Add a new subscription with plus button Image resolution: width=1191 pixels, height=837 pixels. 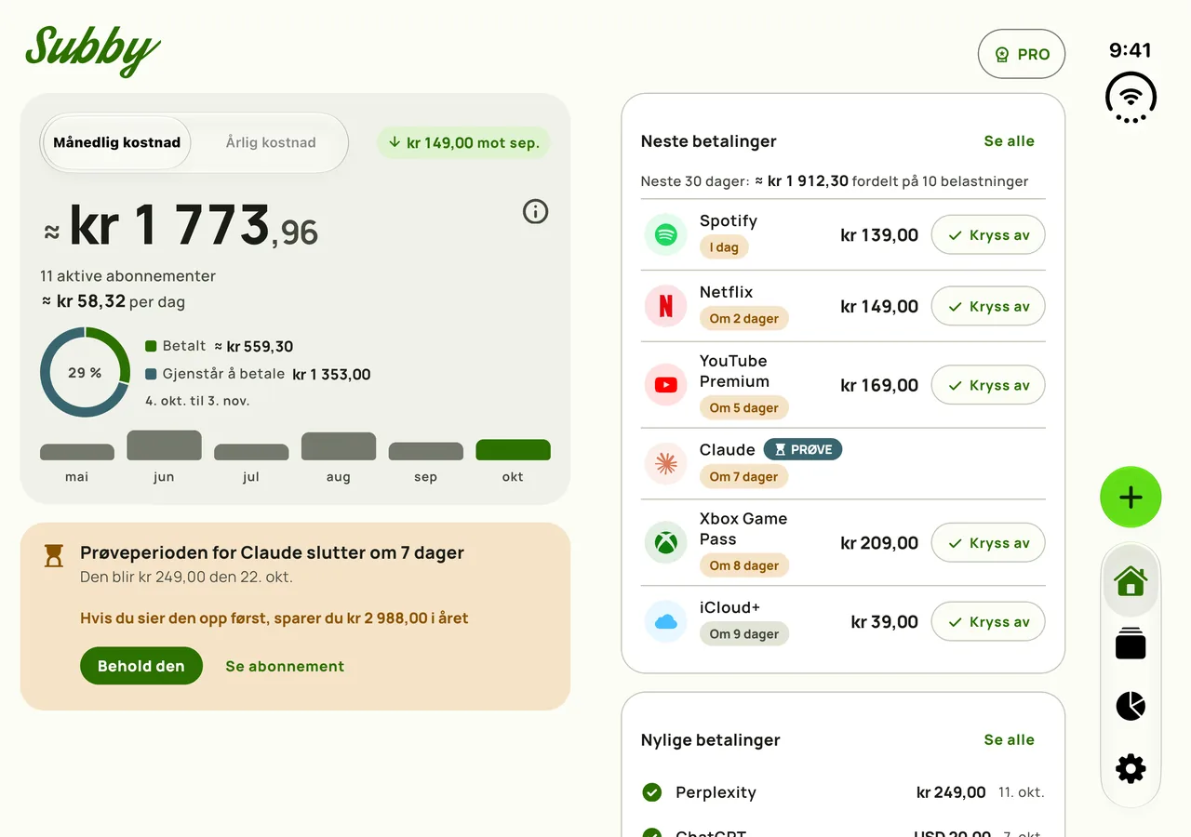coord(1131,498)
